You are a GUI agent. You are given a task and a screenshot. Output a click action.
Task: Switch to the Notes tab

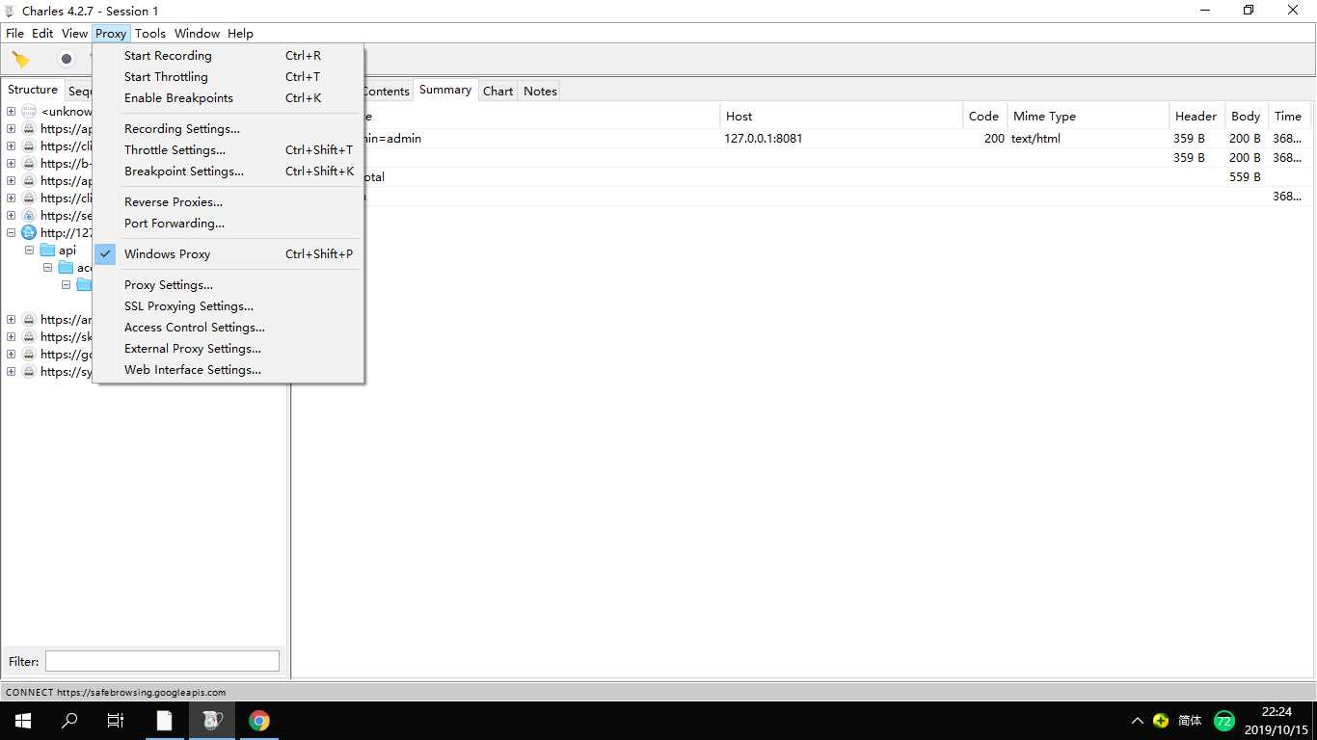(x=540, y=91)
